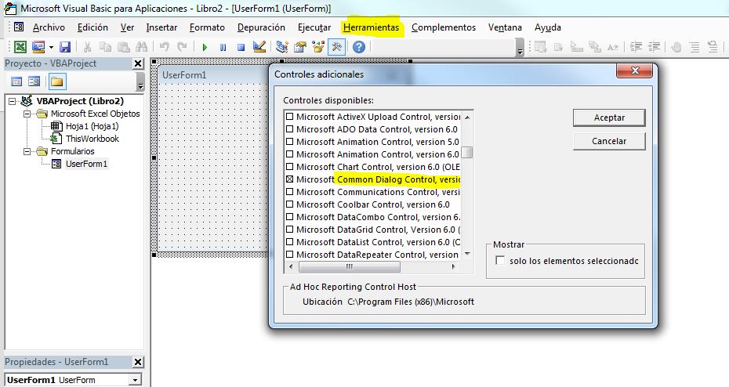
Task: Open the Insertar menu
Action: [161, 27]
